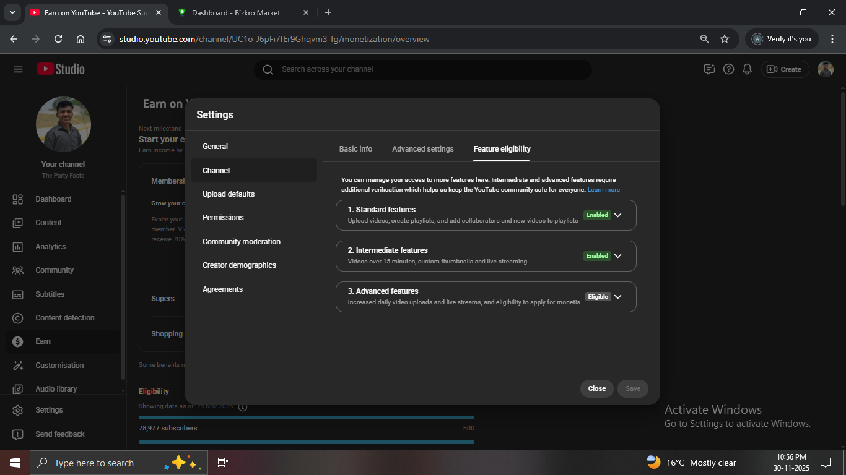Click the Search across your channel field
Image resolution: width=846 pixels, height=475 pixels.
click(421, 69)
